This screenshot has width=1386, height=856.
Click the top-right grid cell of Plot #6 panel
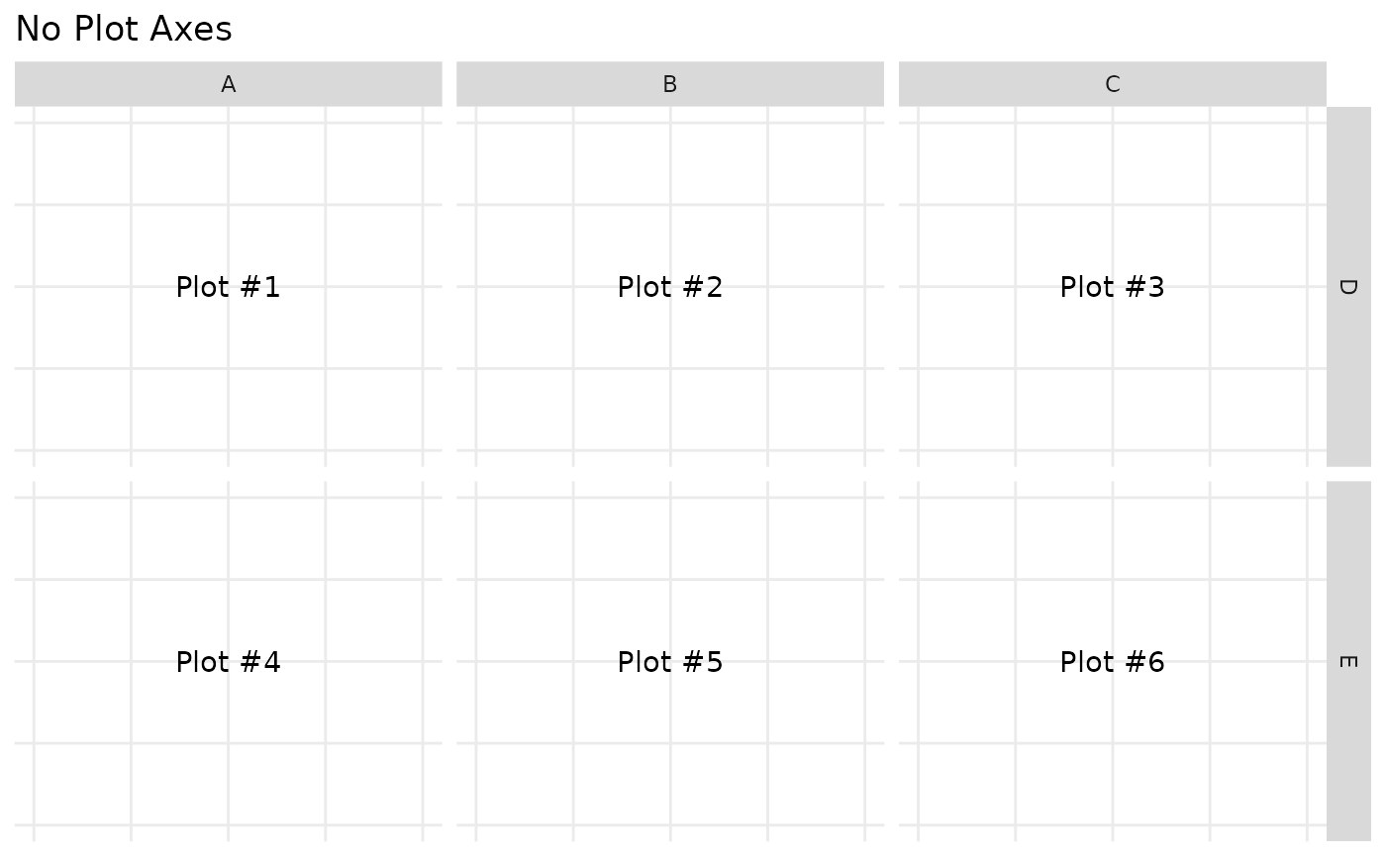1258,538
